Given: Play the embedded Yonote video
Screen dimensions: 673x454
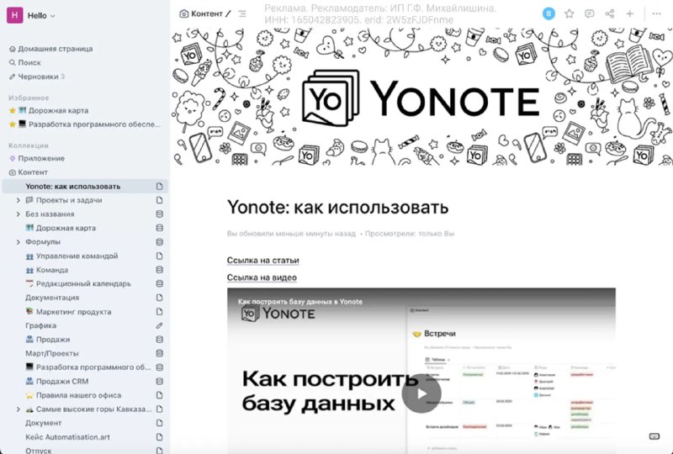Looking at the screenshot, I should coord(421,393).
